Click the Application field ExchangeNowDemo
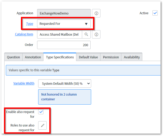 [x=64, y=13]
